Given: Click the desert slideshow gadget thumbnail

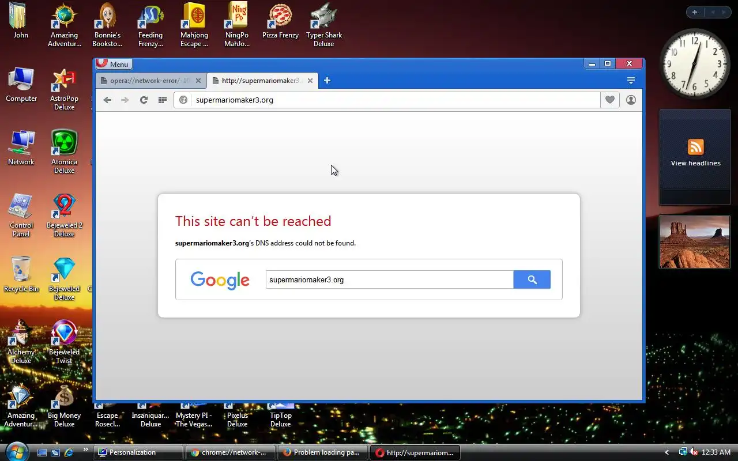Looking at the screenshot, I should point(695,242).
